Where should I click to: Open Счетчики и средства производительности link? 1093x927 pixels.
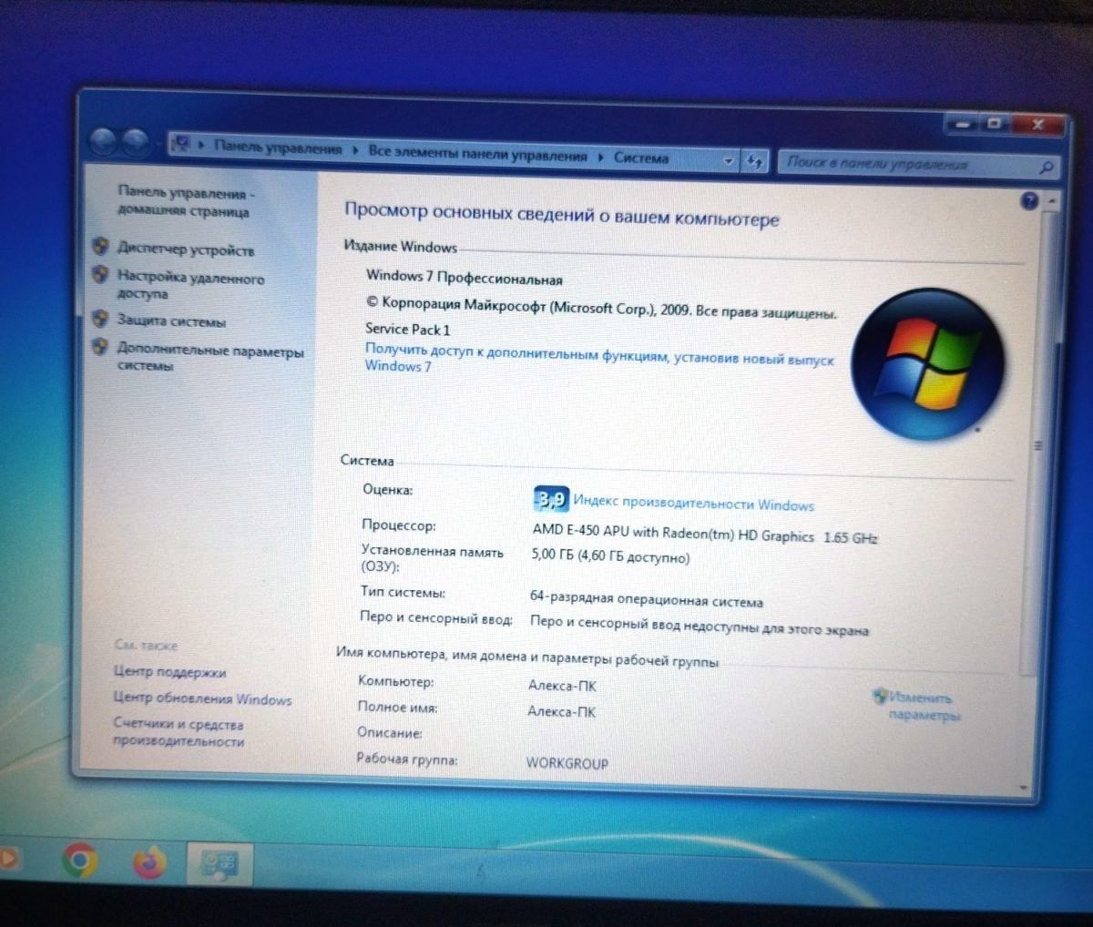179,733
